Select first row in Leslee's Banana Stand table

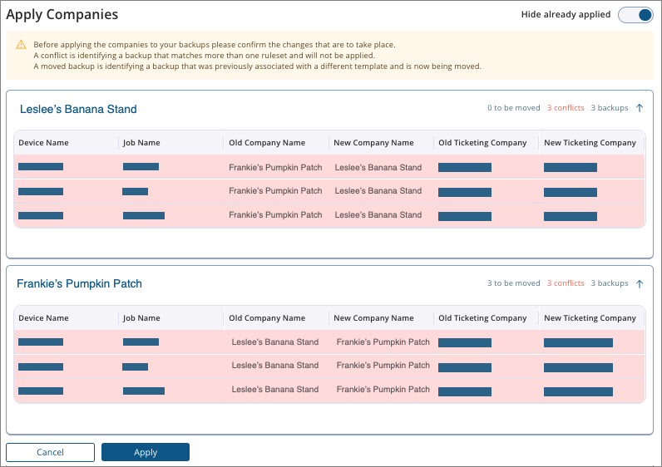point(329,167)
